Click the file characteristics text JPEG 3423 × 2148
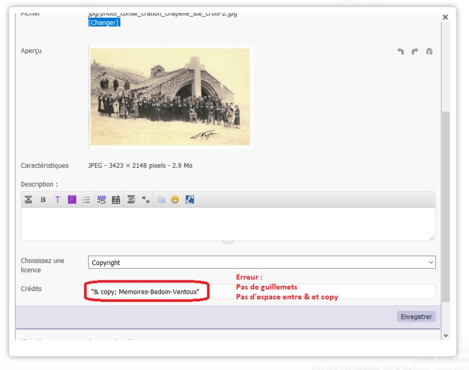Screen dimensions: 469x370 [140, 165]
